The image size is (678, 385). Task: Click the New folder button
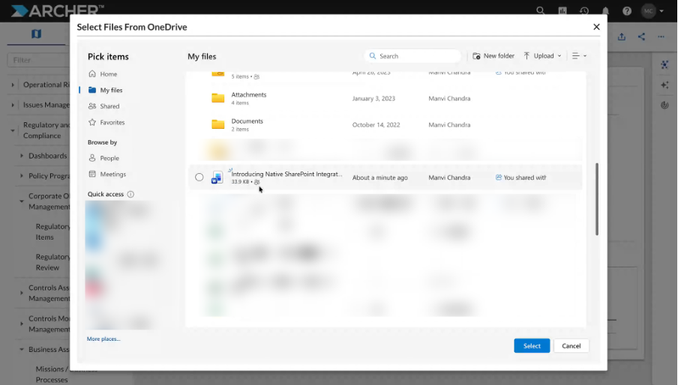[493, 55]
